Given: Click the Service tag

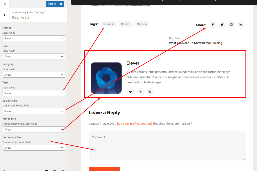Looking at the screenshot, I should 142,24.
